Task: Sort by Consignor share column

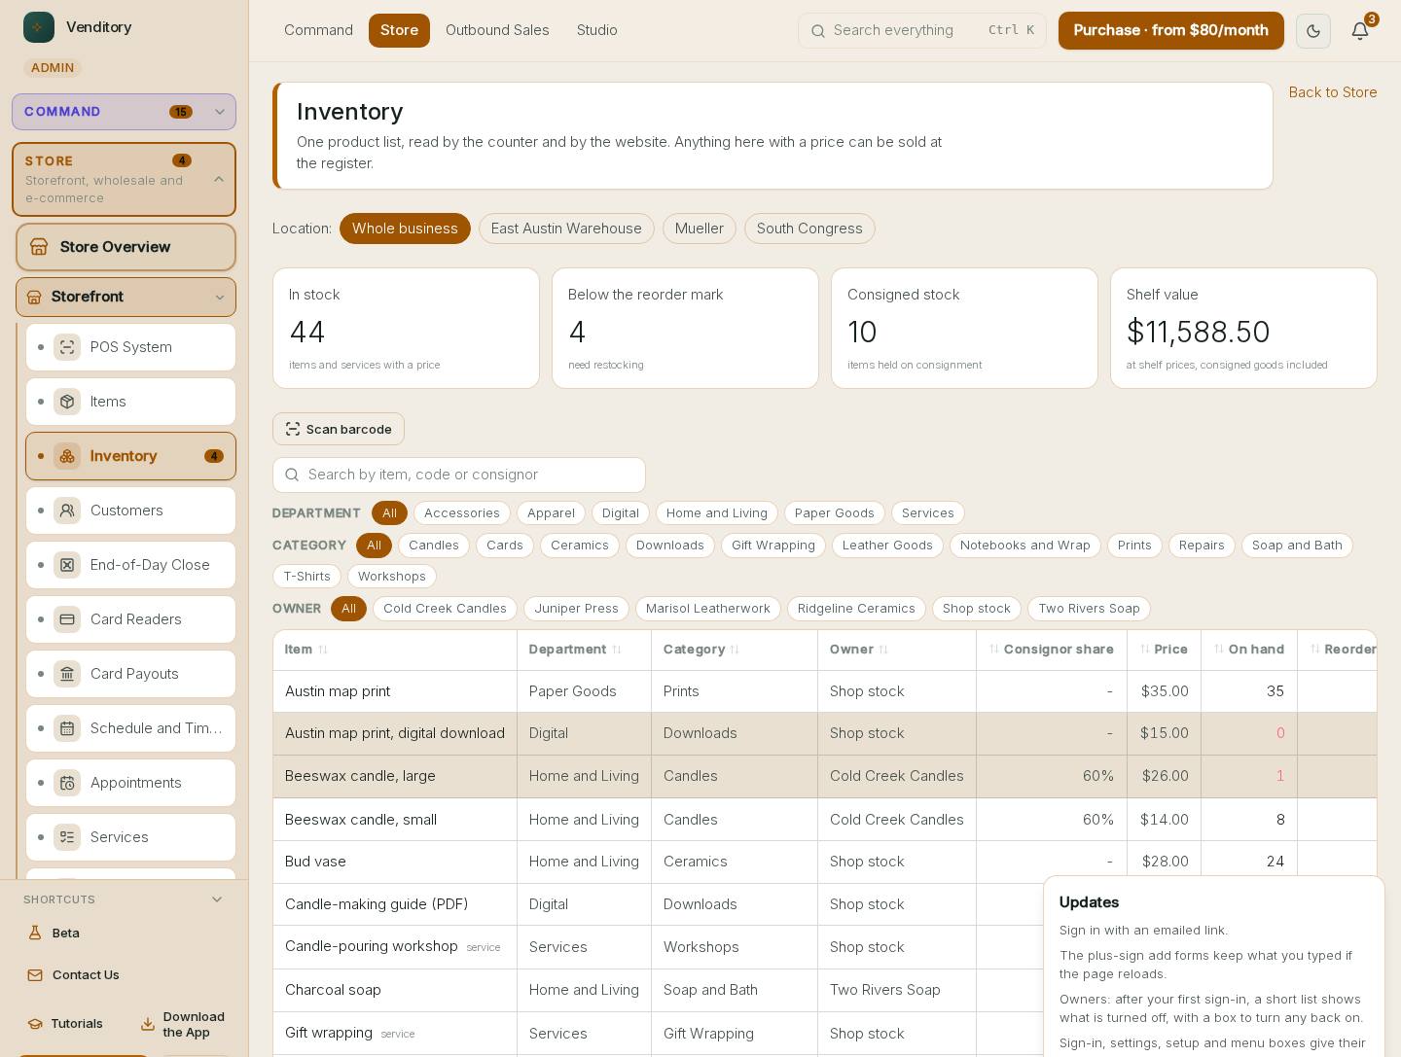Action: pos(1051,650)
